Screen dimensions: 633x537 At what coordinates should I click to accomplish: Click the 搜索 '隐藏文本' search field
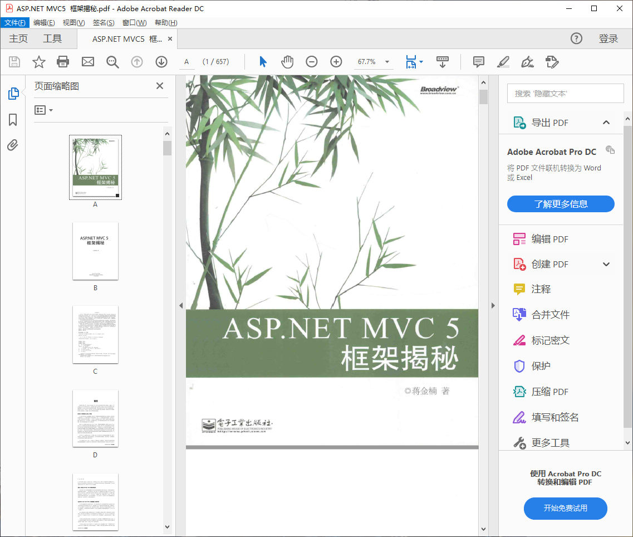pos(565,94)
